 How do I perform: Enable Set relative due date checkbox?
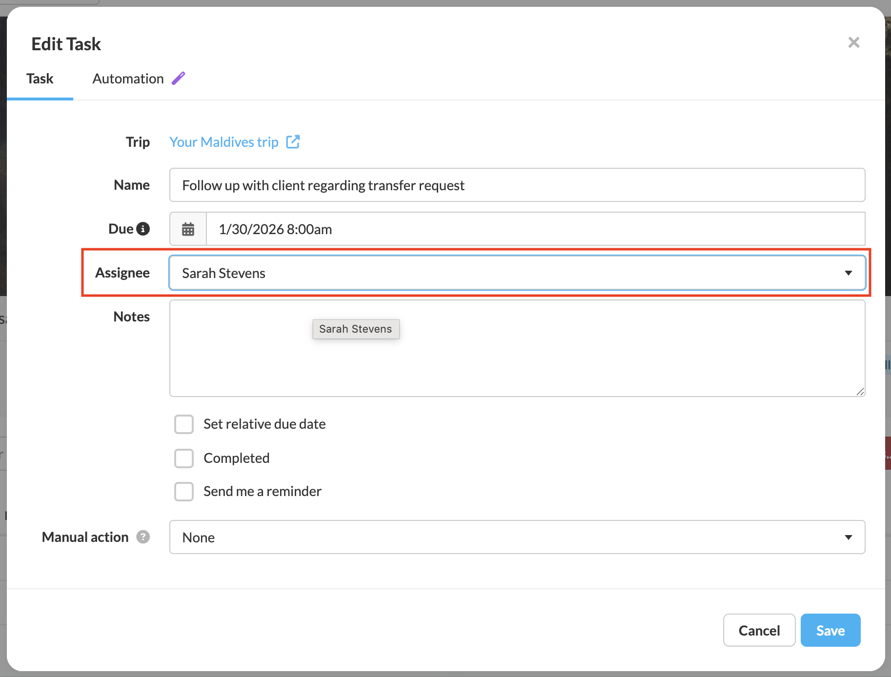(184, 424)
